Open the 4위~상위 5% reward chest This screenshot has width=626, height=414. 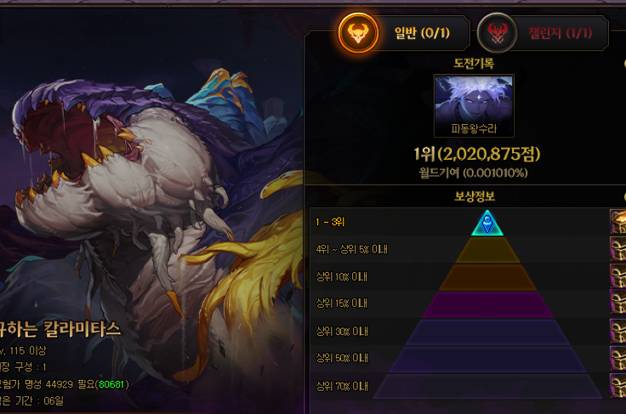(x=618, y=249)
